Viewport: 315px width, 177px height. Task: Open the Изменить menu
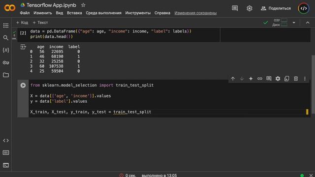[x=43, y=13]
